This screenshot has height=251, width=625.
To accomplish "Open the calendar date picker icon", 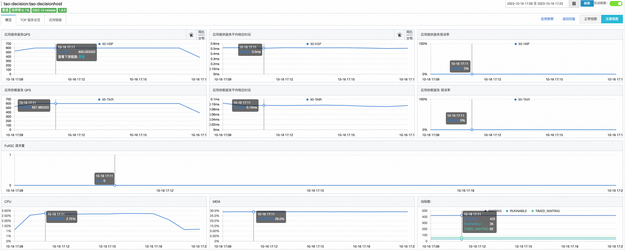I will pos(574,4).
